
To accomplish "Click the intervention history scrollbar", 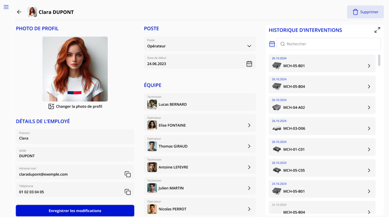I will 379,60.
